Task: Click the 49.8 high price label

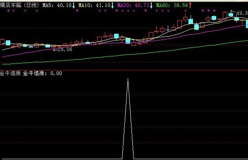Action: pos(242,13)
